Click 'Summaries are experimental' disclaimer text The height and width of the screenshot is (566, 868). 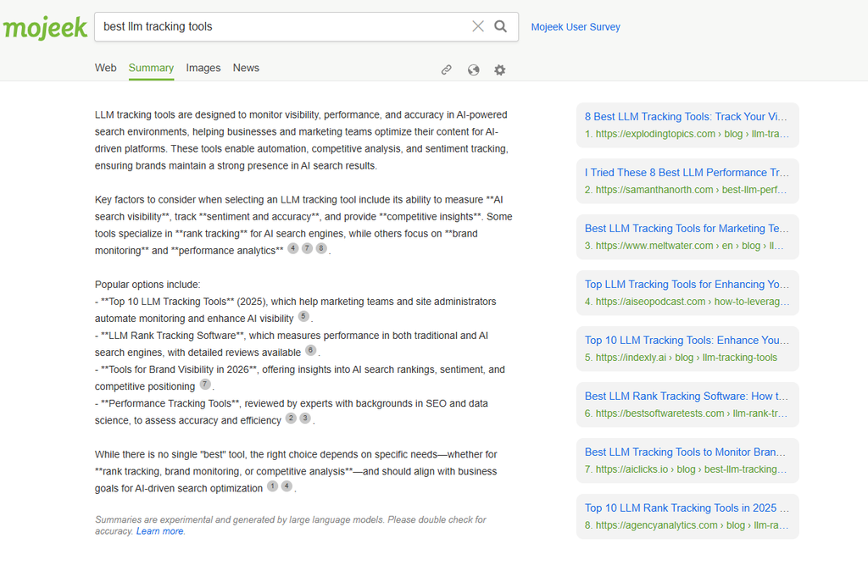click(291, 525)
